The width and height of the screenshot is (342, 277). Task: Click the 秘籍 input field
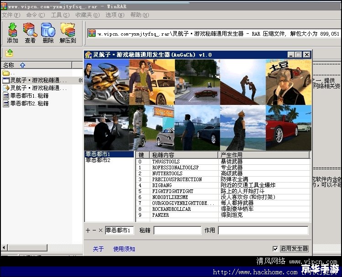pyautogui.click(x=177, y=230)
